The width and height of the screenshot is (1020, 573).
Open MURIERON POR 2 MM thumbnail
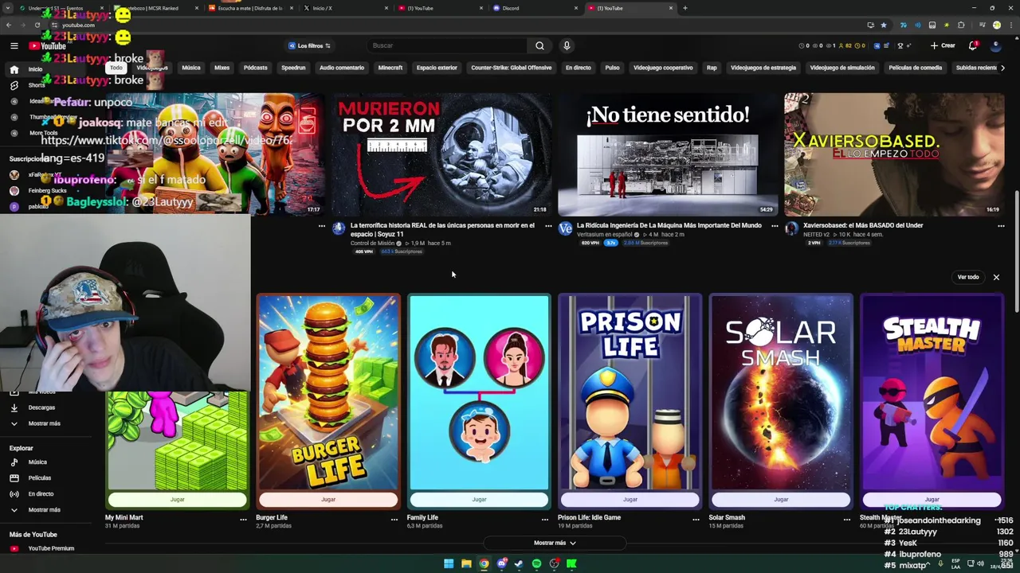click(x=442, y=154)
